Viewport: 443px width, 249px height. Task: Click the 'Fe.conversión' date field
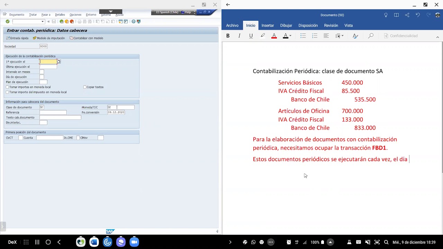click(x=116, y=112)
